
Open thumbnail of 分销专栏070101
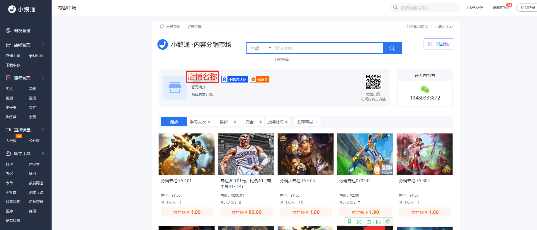point(186,154)
